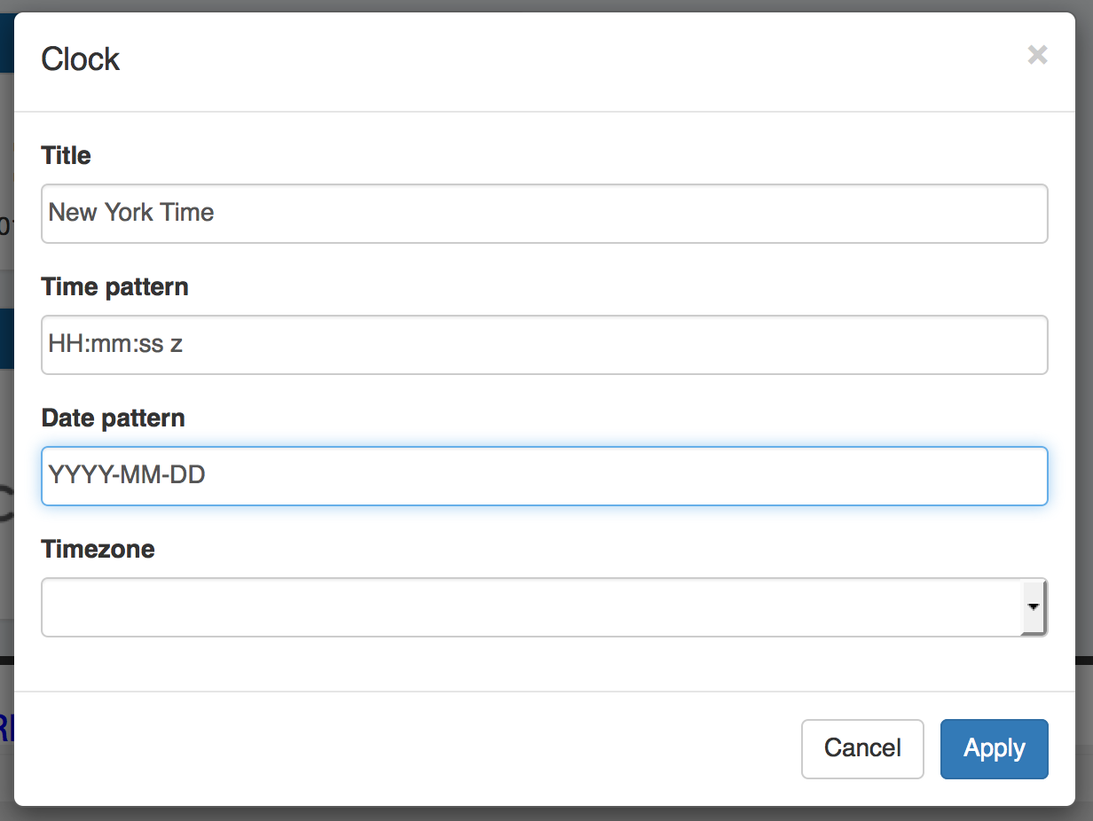Click blank space below the Timezone field
1093x821 pixels.
[532, 663]
